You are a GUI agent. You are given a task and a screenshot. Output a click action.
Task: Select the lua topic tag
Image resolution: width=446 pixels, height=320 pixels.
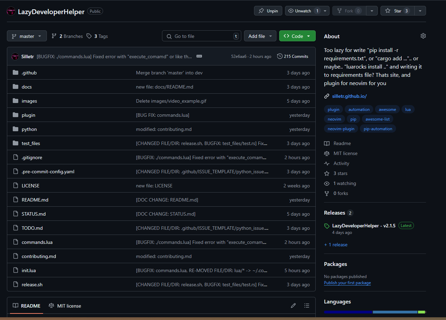[408, 109]
